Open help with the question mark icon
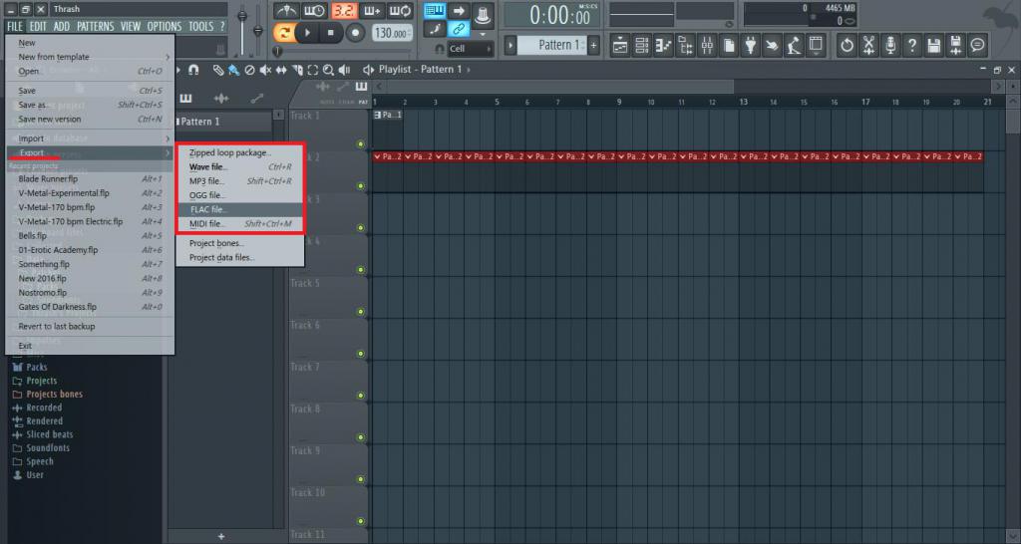The height and width of the screenshot is (544, 1021). point(912,45)
